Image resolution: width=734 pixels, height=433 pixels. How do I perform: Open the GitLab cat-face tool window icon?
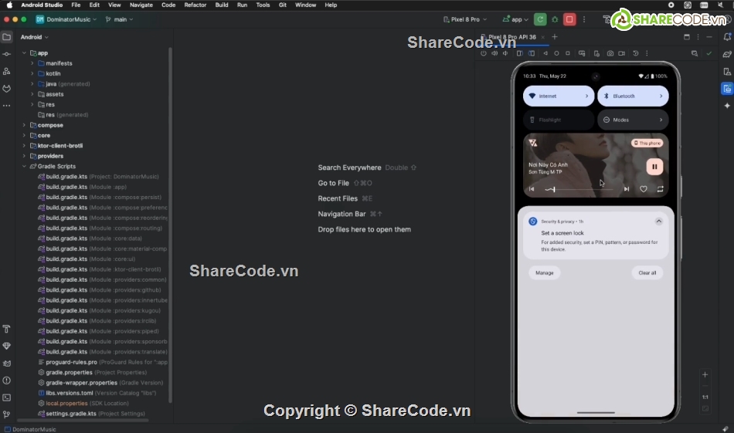[x=6, y=89]
